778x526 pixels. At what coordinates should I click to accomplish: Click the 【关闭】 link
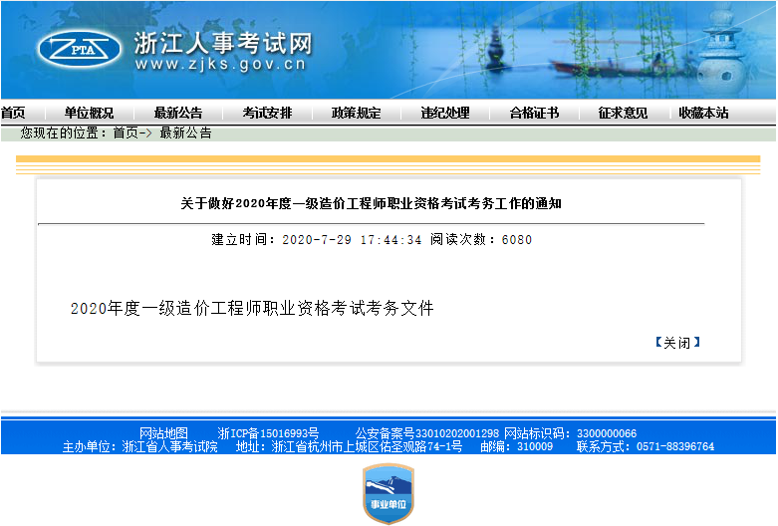[x=677, y=343]
